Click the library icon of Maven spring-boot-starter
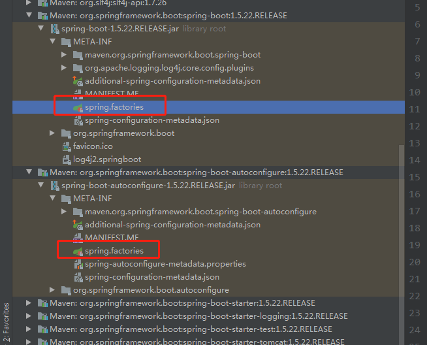The image size is (427, 345). click(42, 303)
